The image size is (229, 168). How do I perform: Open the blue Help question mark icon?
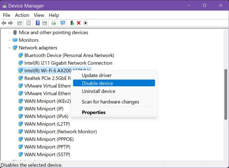click(x=38, y=23)
